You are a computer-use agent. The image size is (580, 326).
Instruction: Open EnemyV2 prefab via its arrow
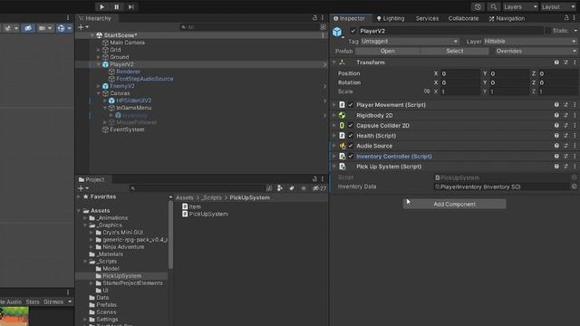click(x=324, y=87)
